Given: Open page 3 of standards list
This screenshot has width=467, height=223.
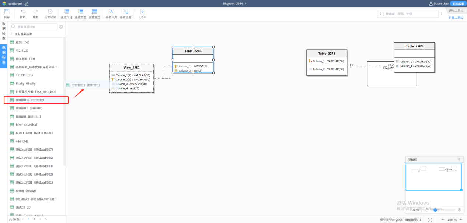Looking at the screenshot, I should 40,219.
